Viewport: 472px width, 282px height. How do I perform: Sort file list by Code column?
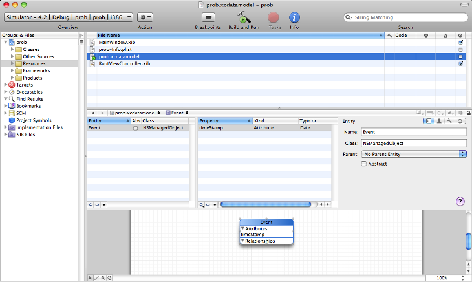[405, 35]
